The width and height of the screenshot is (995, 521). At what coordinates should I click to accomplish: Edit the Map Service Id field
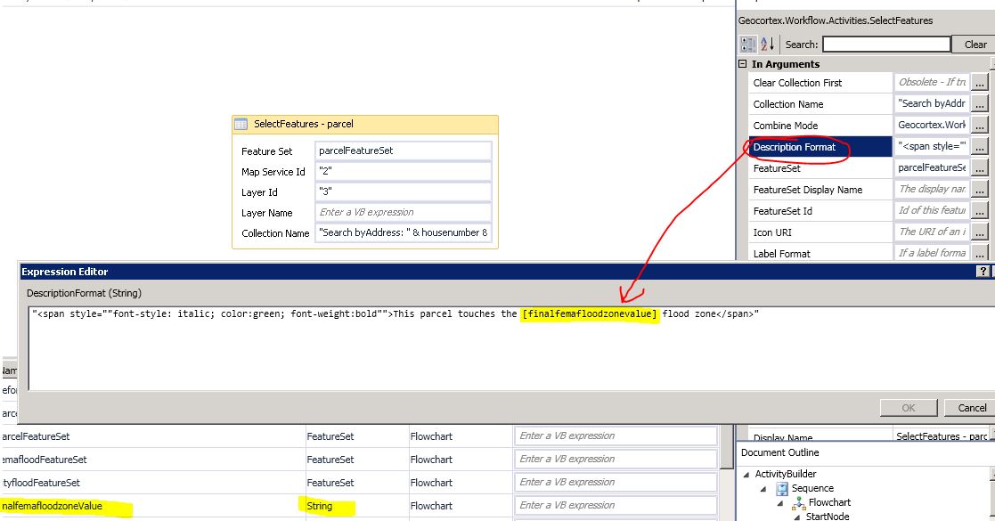(403, 171)
